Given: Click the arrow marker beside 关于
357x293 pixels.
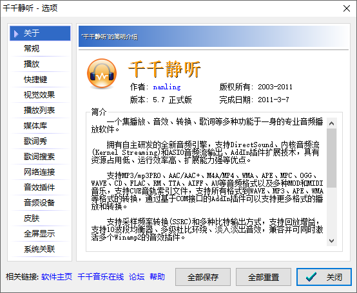Looking at the screenshot, I should point(16,33).
